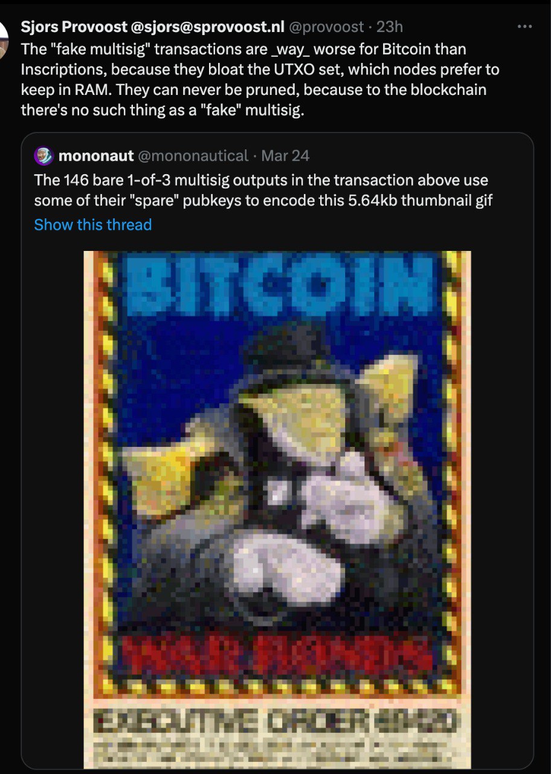
Task: Open the Mar 24 quoted tweet date
Action: click(285, 156)
